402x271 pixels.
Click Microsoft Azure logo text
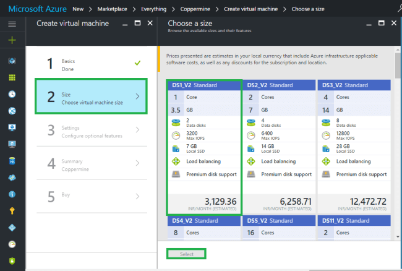coord(38,9)
